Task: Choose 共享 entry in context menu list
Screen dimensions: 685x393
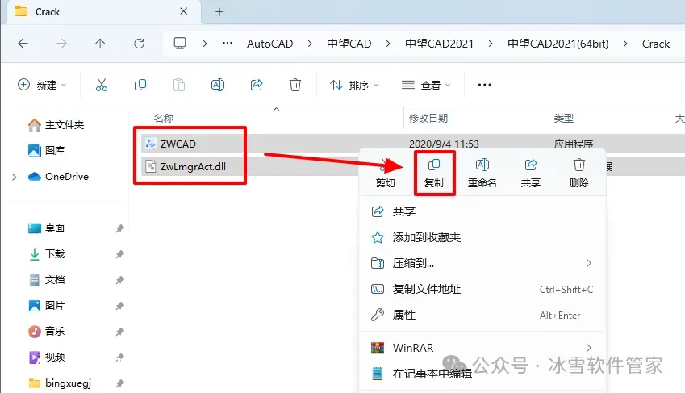Action: [x=482, y=211]
